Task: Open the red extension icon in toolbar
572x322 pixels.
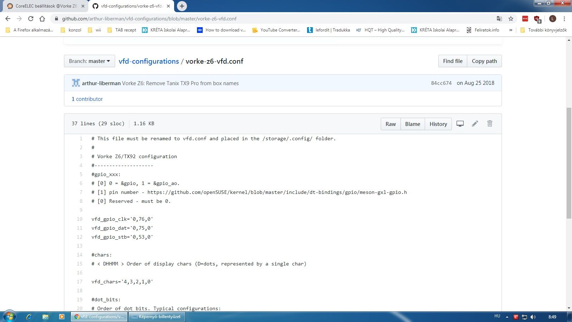Action: [x=525, y=19]
